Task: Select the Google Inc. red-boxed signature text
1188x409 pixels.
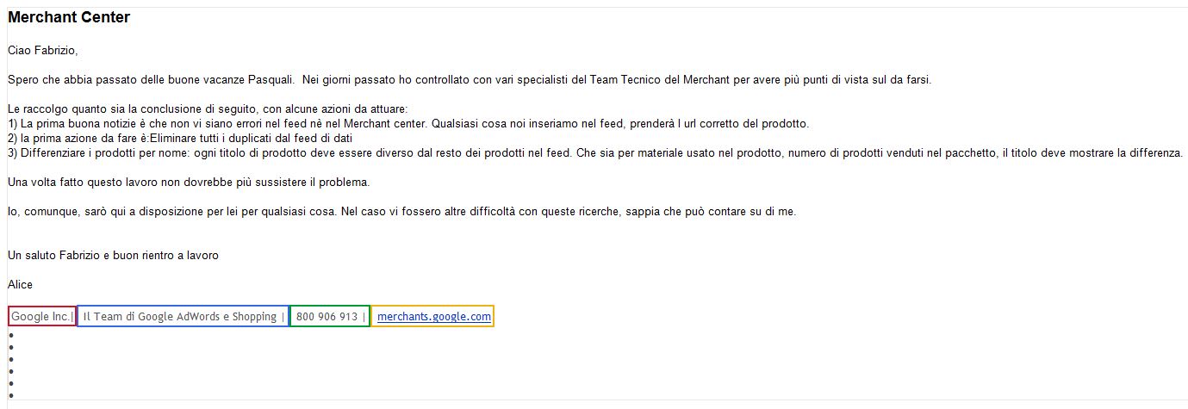Action: [x=41, y=317]
